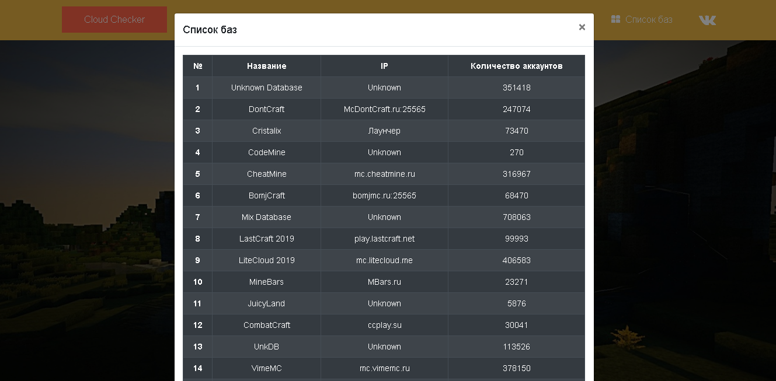776x381 pixels.
Task: Click the grid icon beside Список баз
Action: click(x=615, y=19)
